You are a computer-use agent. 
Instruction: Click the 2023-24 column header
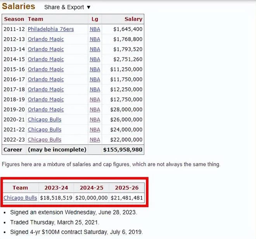coord(56,188)
